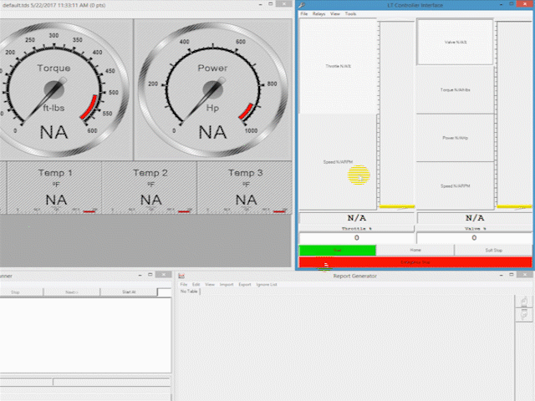The image size is (535, 401).
Task: Close the Report Generator window
Action: point(524,275)
